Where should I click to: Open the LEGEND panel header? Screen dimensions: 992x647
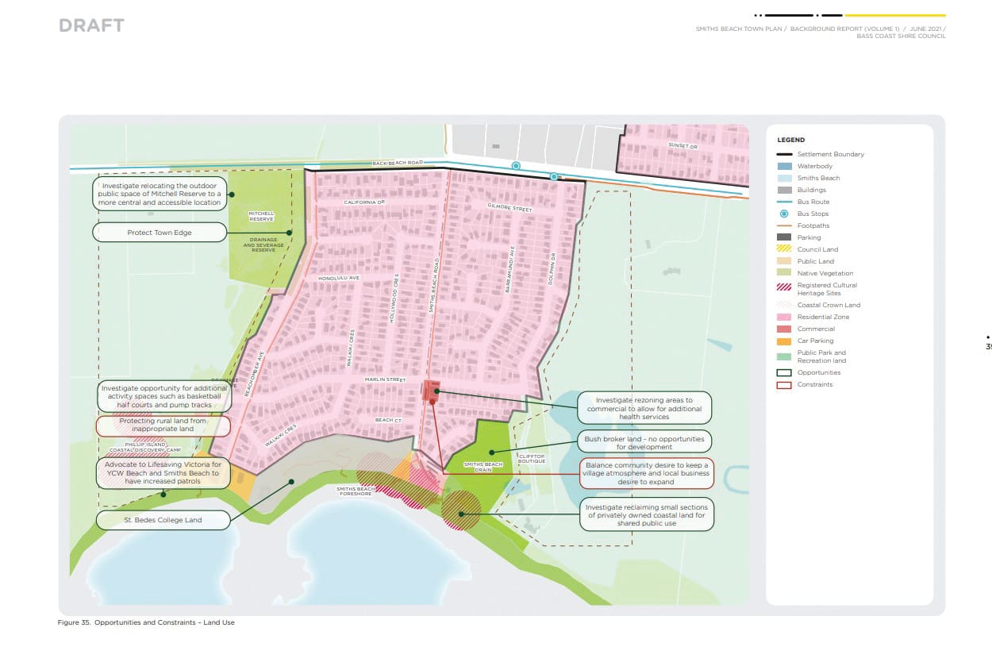[x=790, y=140]
